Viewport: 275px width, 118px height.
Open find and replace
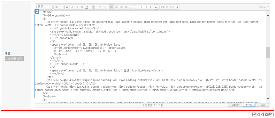tap(177, 7)
